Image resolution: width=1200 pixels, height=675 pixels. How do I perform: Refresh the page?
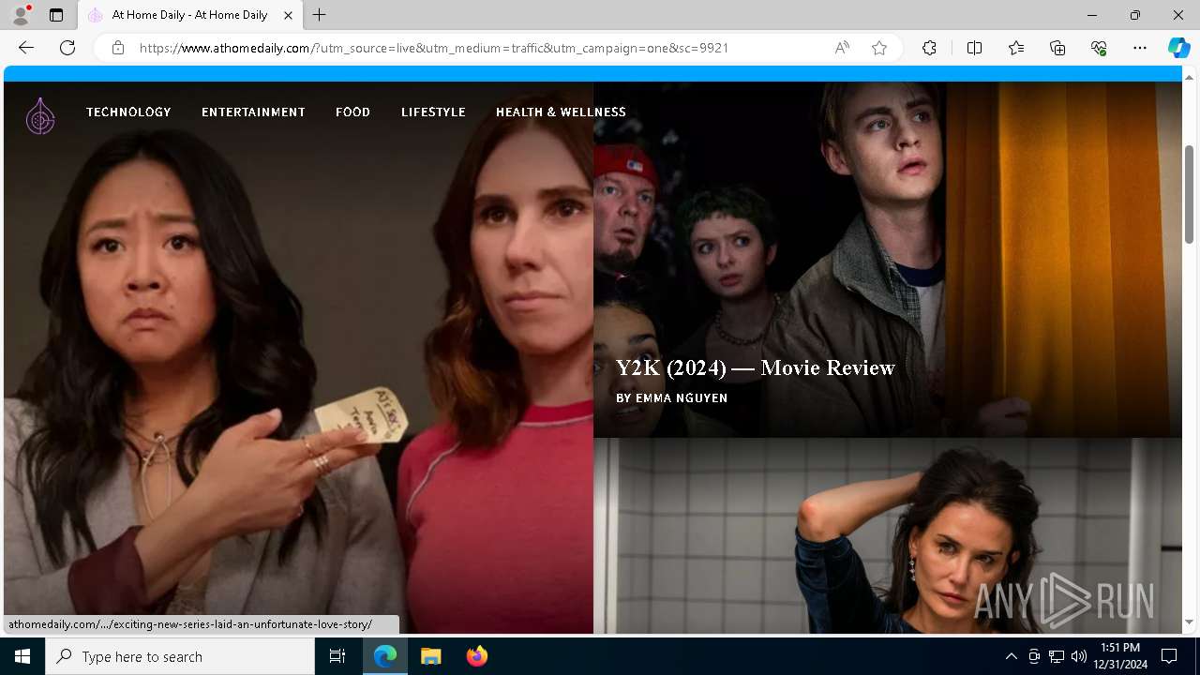(67, 48)
